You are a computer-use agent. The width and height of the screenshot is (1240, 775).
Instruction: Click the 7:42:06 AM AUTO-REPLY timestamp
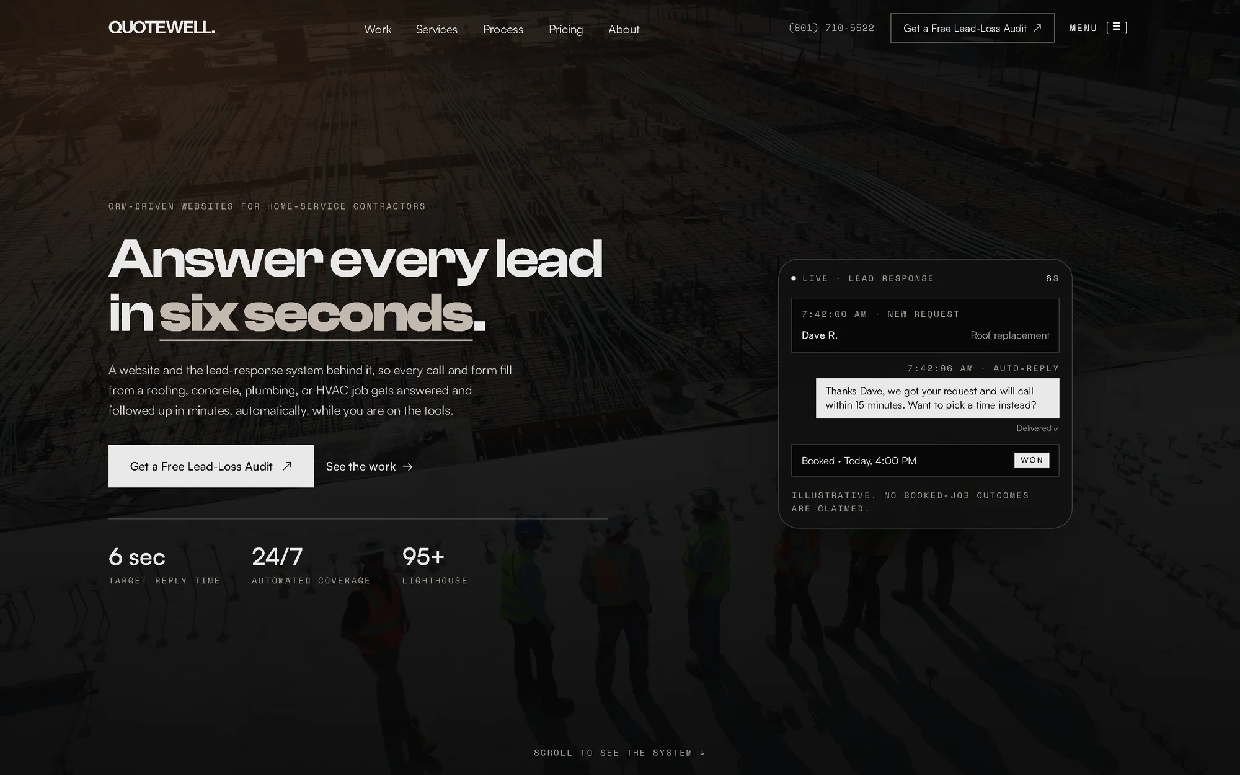click(983, 368)
